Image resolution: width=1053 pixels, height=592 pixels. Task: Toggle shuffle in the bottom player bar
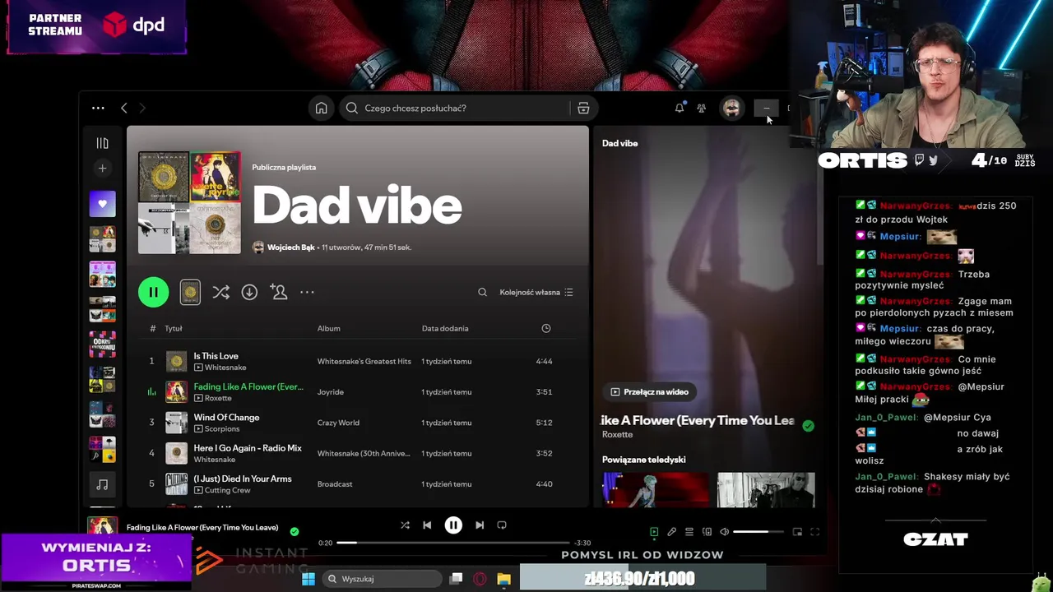[405, 525]
